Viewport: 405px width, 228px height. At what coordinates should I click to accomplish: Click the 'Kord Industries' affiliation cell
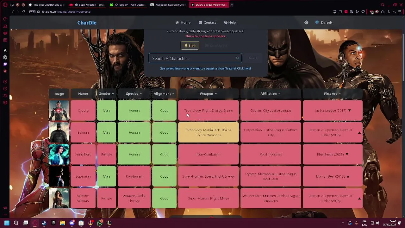tap(271, 155)
